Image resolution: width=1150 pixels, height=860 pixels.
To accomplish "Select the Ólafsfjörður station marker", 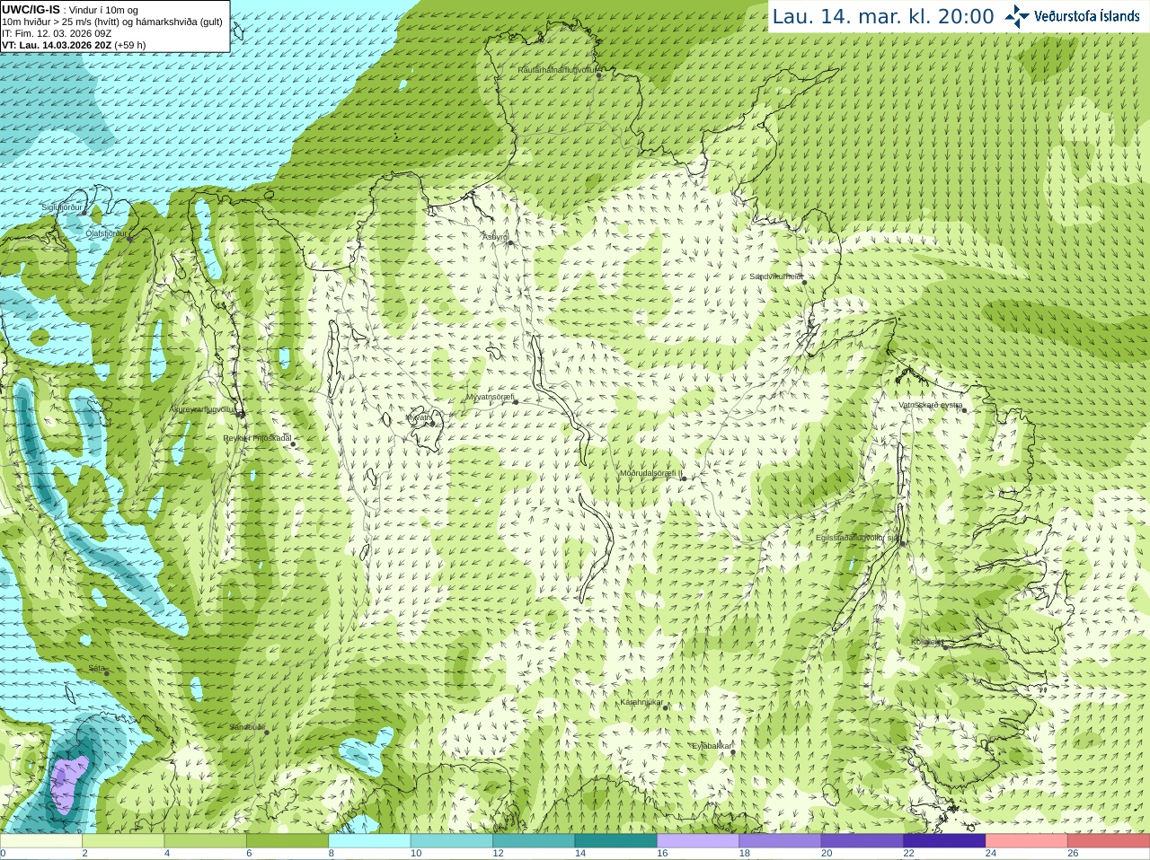I will (x=129, y=239).
